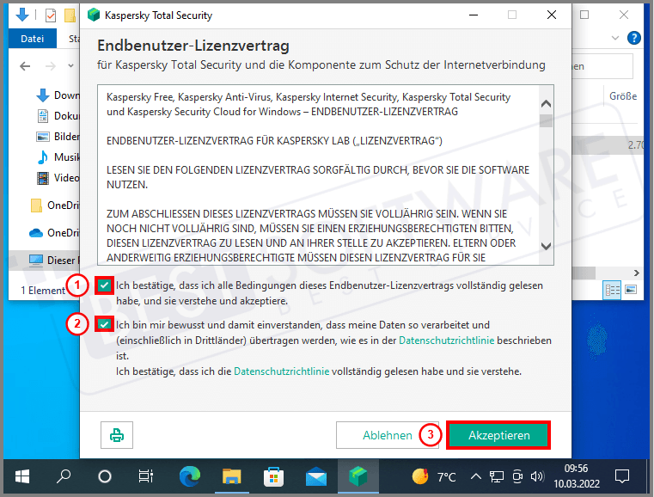The image size is (654, 497).
Task: Click the network tray icon
Action: click(497, 476)
